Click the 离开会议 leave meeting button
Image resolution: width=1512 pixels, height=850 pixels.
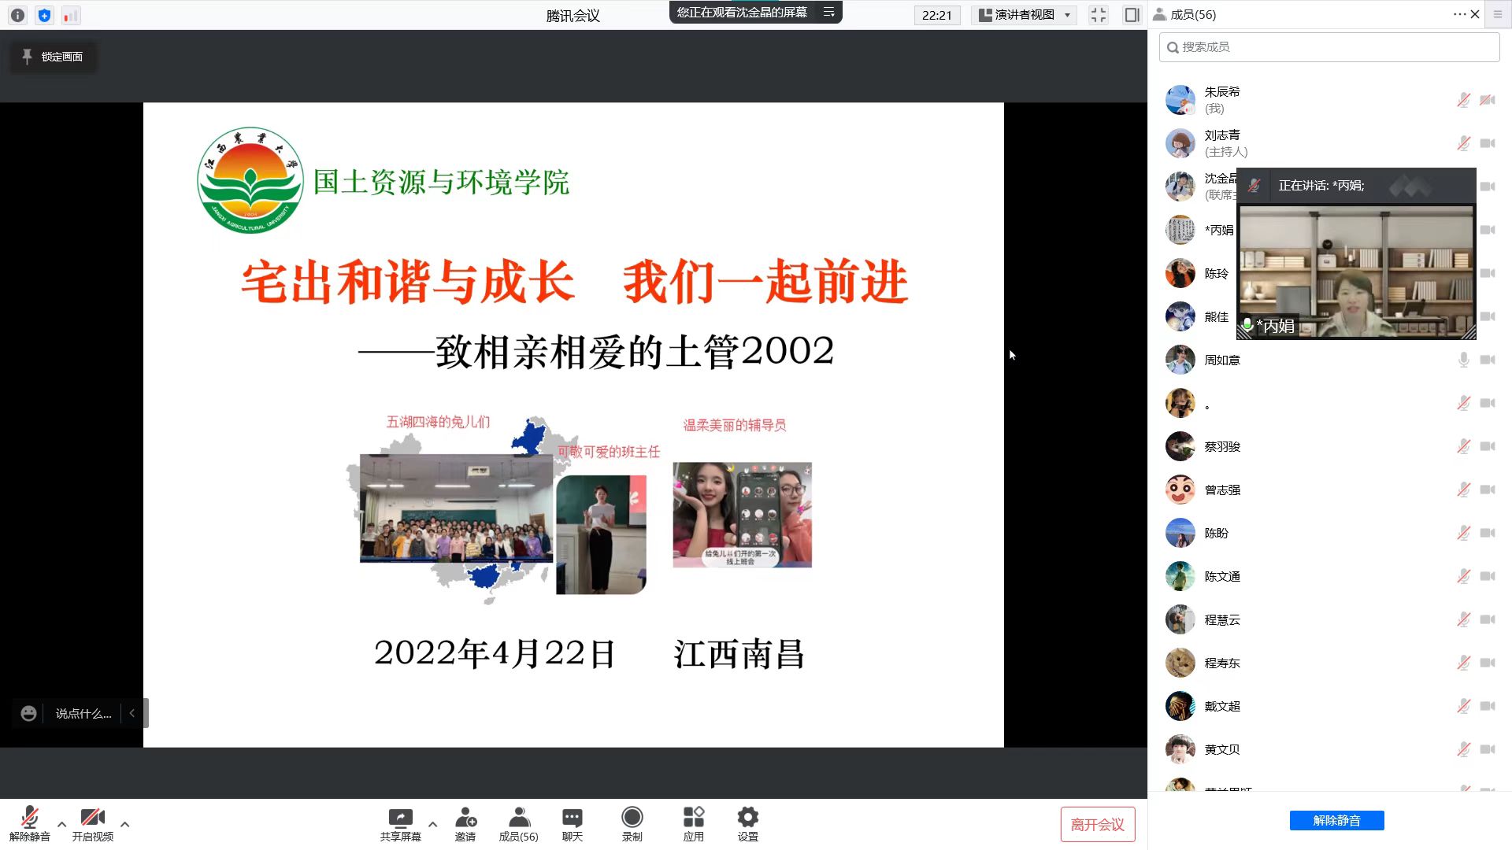coord(1097,824)
